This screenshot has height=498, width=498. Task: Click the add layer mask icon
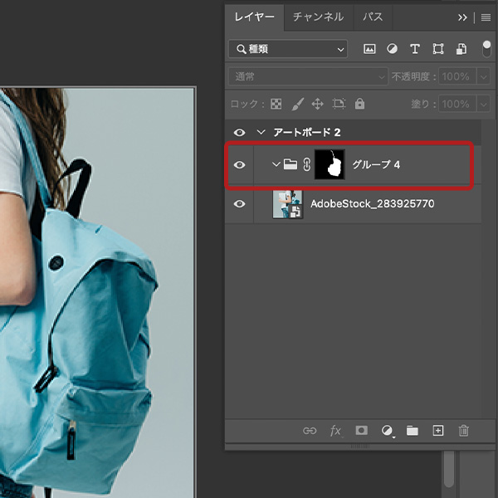(361, 431)
